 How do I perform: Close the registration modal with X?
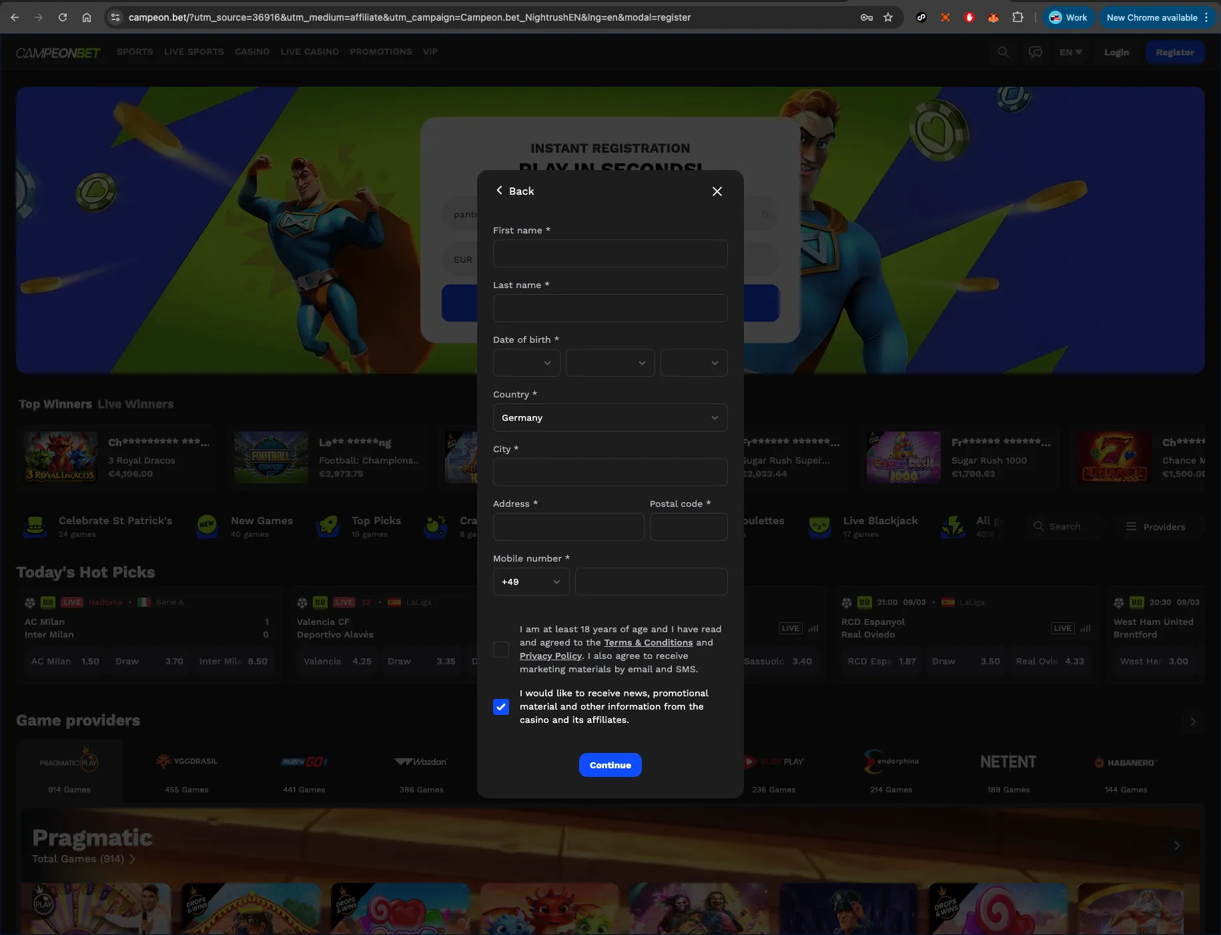tap(717, 191)
